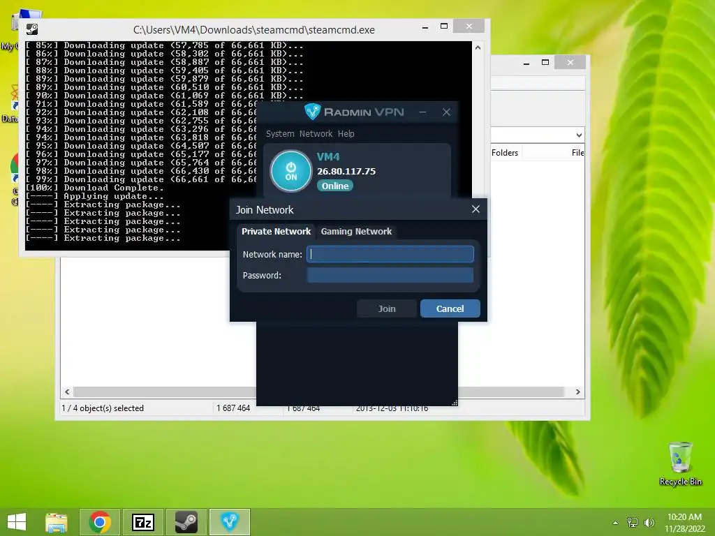
Task: Open the Network menu in Radmin VPN
Action: 316,133
